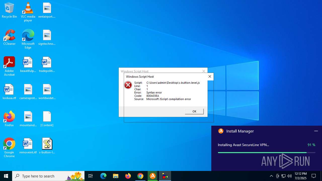Image resolution: width=322 pixels, height=181 pixels.
Task: Switch to Avast installer taskbar item
Action: [153, 176]
